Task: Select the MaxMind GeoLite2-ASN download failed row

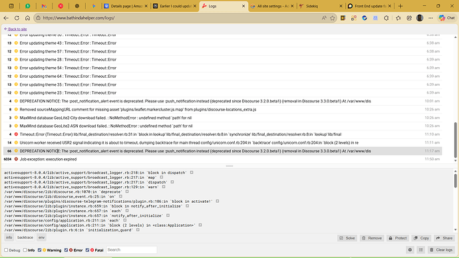Action: (x=222, y=126)
